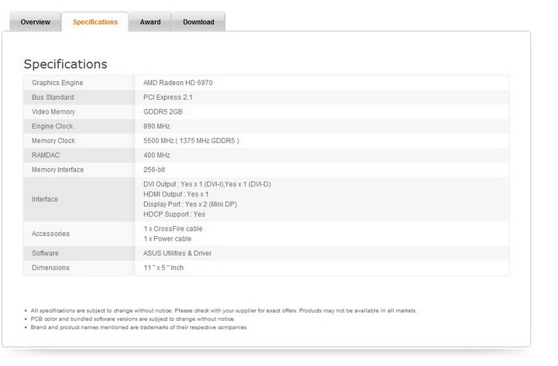The height and width of the screenshot is (366, 558).
Task: Click the Accessories label
Action: (50, 234)
